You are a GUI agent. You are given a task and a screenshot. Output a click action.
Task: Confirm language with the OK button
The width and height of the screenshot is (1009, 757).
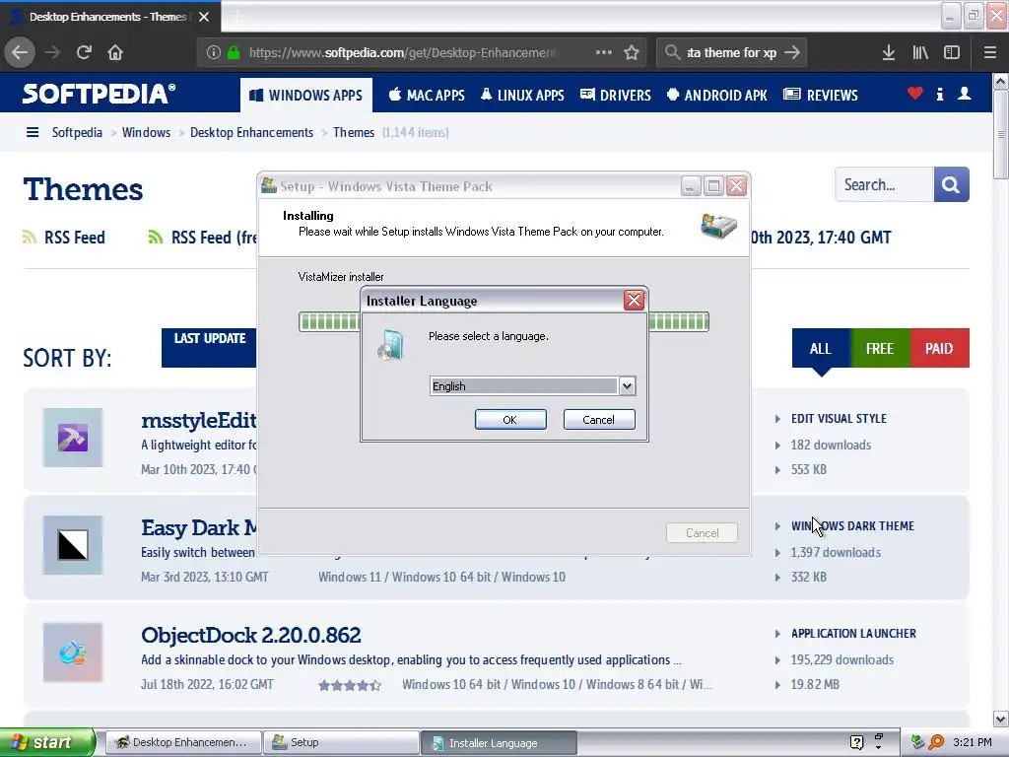coord(510,420)
